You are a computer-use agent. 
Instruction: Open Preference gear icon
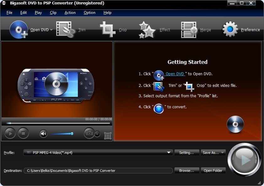pos(230,30)
